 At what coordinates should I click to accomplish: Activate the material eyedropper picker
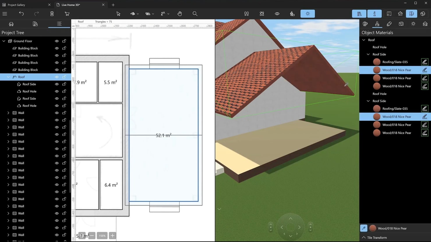pyautogui.click(x=364, y=228)
